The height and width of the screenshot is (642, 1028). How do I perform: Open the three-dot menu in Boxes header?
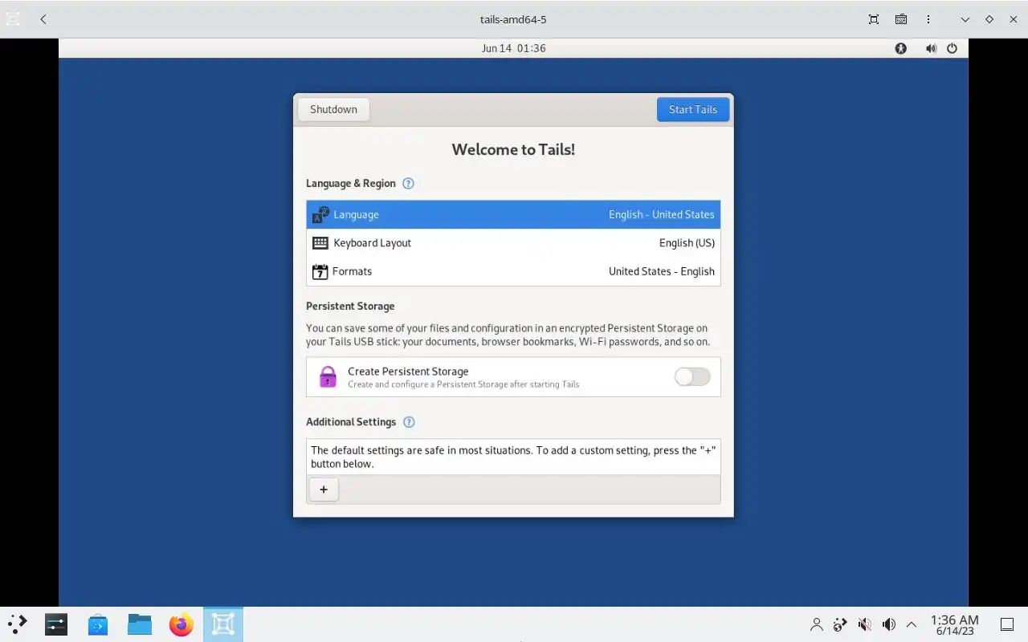pyautogui.click(x=928, y=19)
